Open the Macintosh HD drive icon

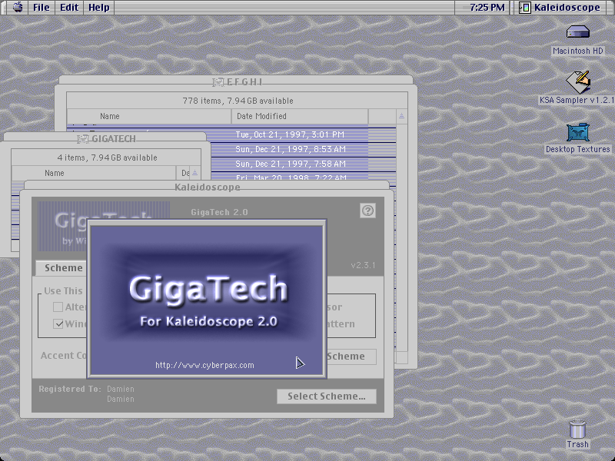click(578, 32)
